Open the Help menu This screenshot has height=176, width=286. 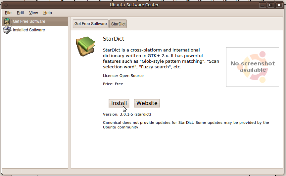pyautogui.click(x=48, y=13)
